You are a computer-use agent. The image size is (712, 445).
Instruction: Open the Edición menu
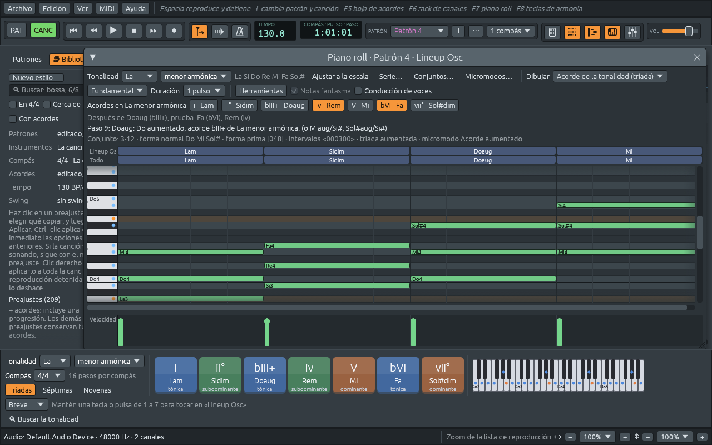[55, 8]
